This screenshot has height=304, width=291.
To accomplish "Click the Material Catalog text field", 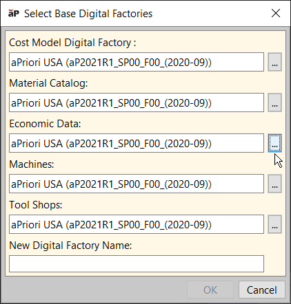I will [137, 102].
